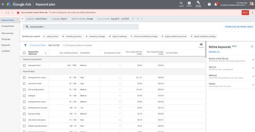Open the three-dot menu beside FIX IT
This screenshot has height=132, width=255.
coord(252,13)
